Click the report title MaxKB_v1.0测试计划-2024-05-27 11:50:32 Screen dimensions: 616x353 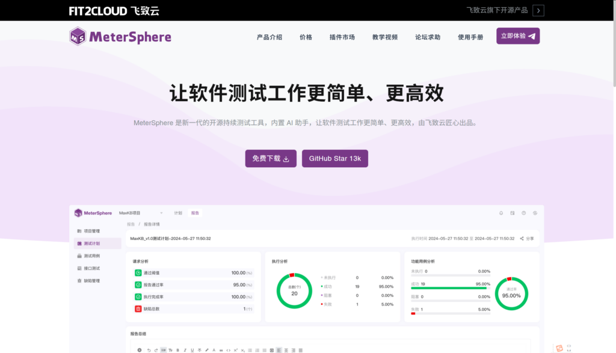click(x=170, y=238)
